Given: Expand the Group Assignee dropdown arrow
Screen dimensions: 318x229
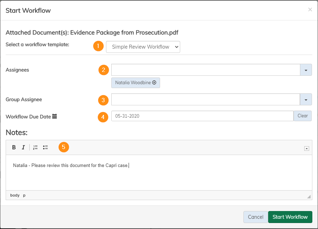Looking at the screenshot, I should [306, 100].
